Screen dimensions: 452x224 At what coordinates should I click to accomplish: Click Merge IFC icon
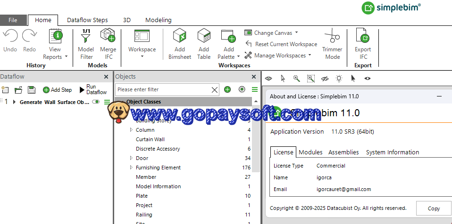(108, 35)
